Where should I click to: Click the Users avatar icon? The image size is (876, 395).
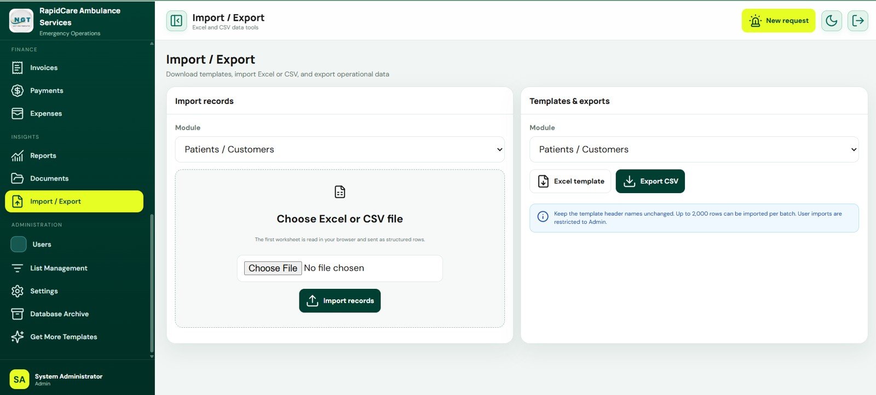19,245
